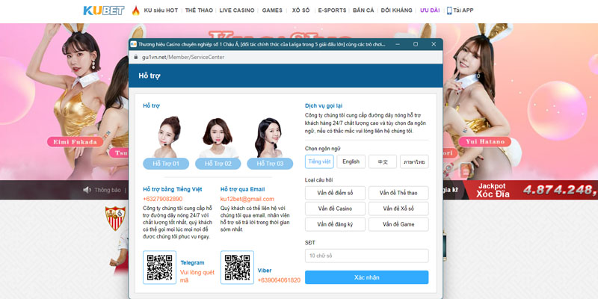Viewport: 598px width, 299px height.
Task: Click the Hỗ Trợ 01 agent portrait
Action: point(167,138)
